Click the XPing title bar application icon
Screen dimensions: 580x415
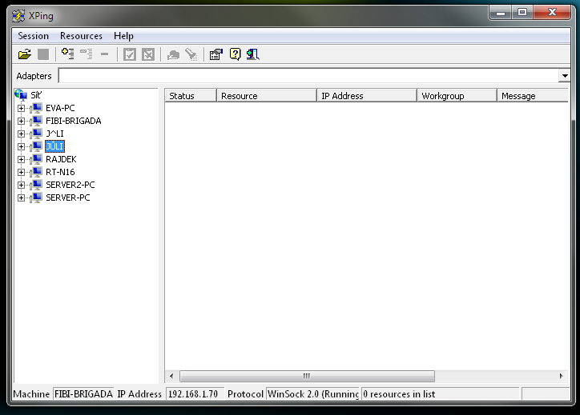[18, 16]
